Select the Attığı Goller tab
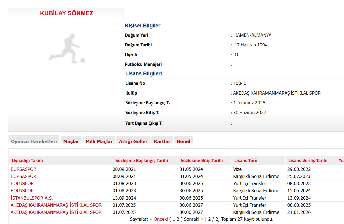Image resolution: width=344 pixels, height=224 pixels. tap(133, 141)
